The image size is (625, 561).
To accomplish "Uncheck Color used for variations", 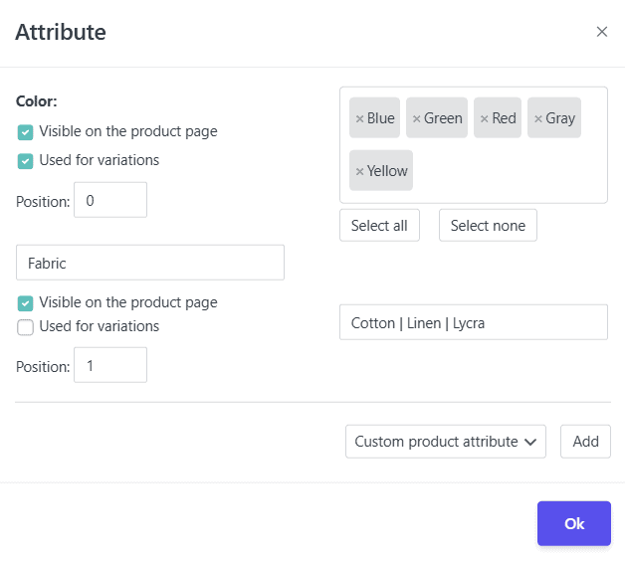I will pyautogui.click(x=26, y=160).
